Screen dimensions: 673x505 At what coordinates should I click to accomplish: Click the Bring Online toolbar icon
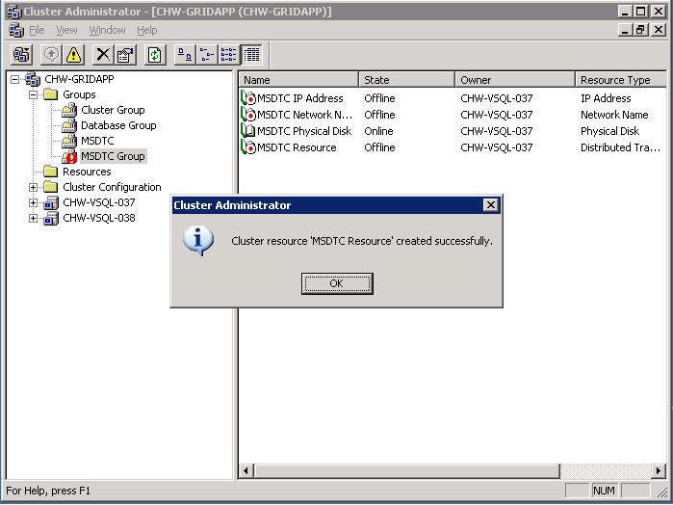51,55
